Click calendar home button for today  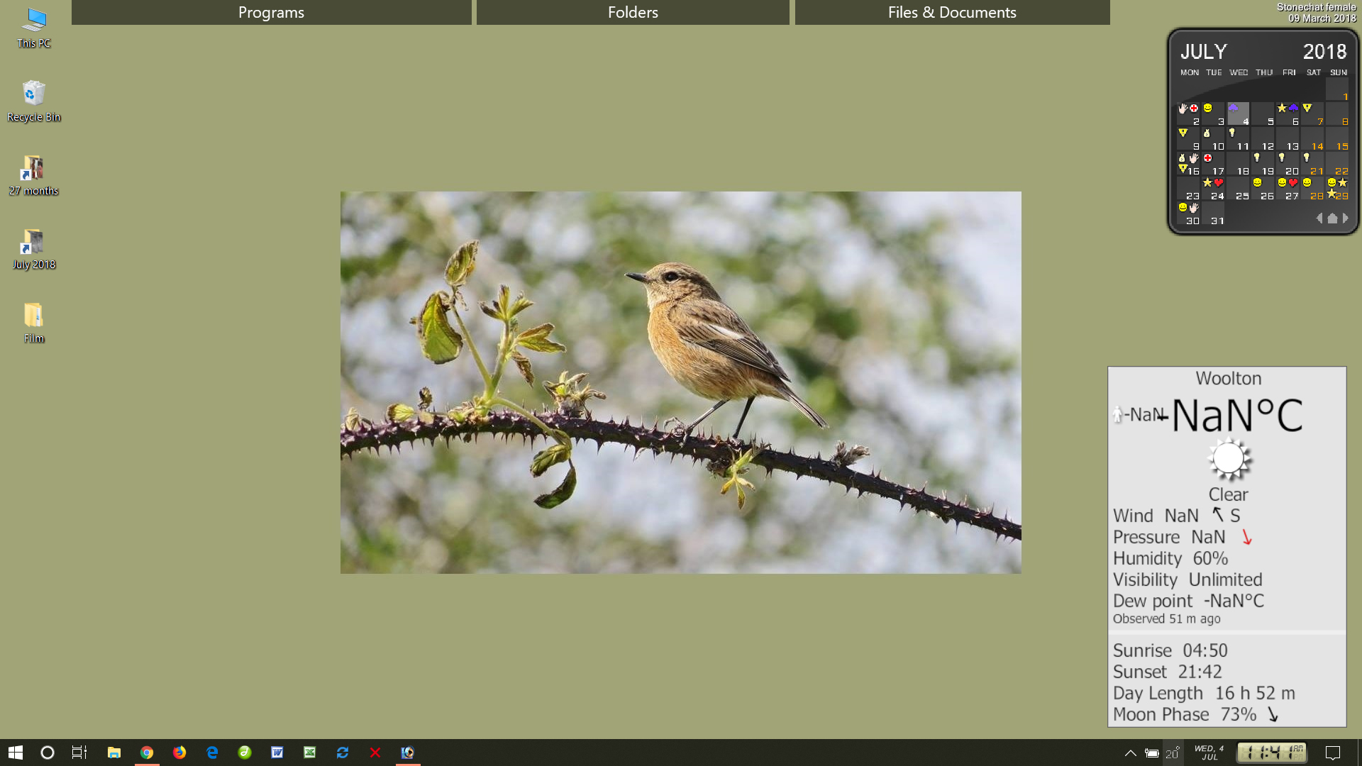(x=1332, y=218)
